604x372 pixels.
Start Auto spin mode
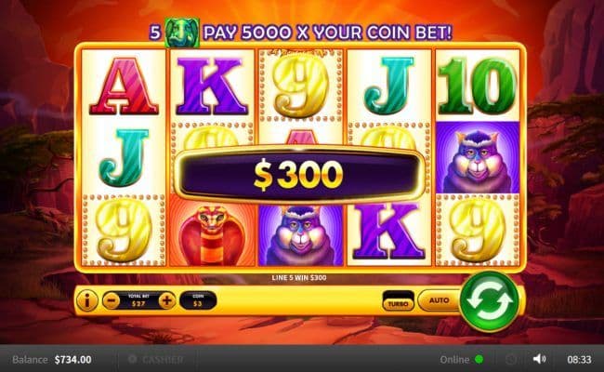point(440,300)
